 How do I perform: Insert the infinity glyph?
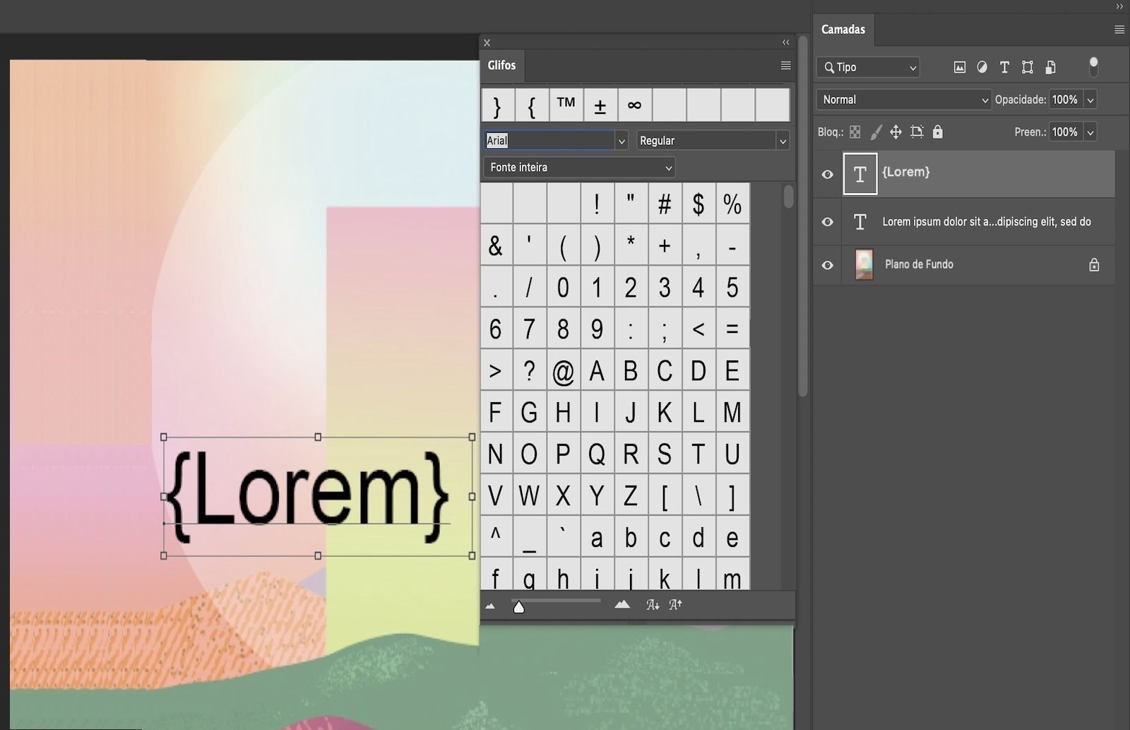point(634,105)
